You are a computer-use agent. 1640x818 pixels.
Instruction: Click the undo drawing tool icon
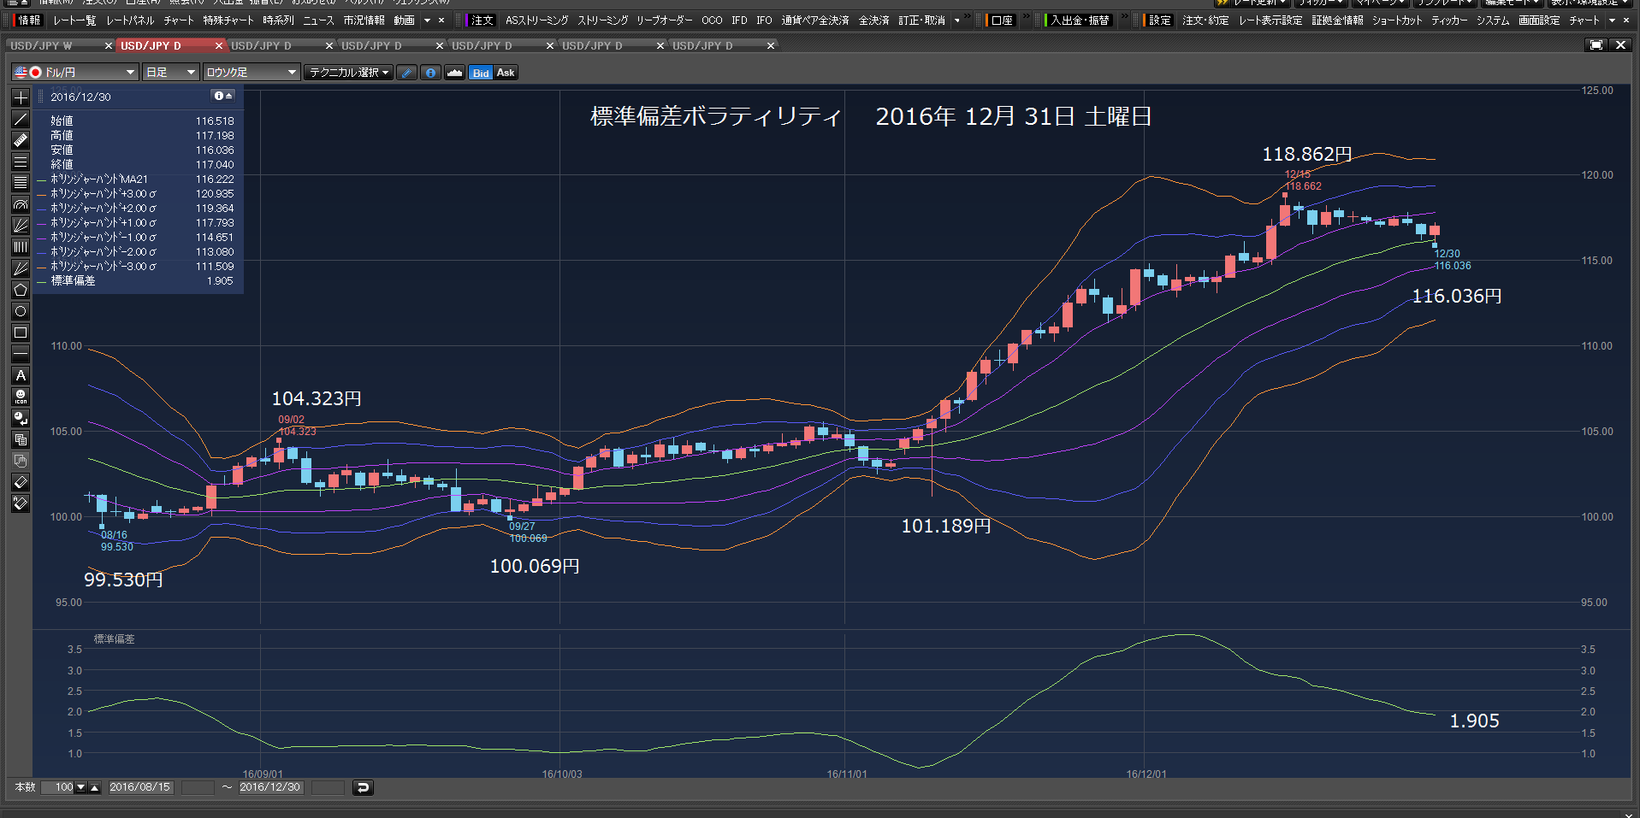click(21, 418)
